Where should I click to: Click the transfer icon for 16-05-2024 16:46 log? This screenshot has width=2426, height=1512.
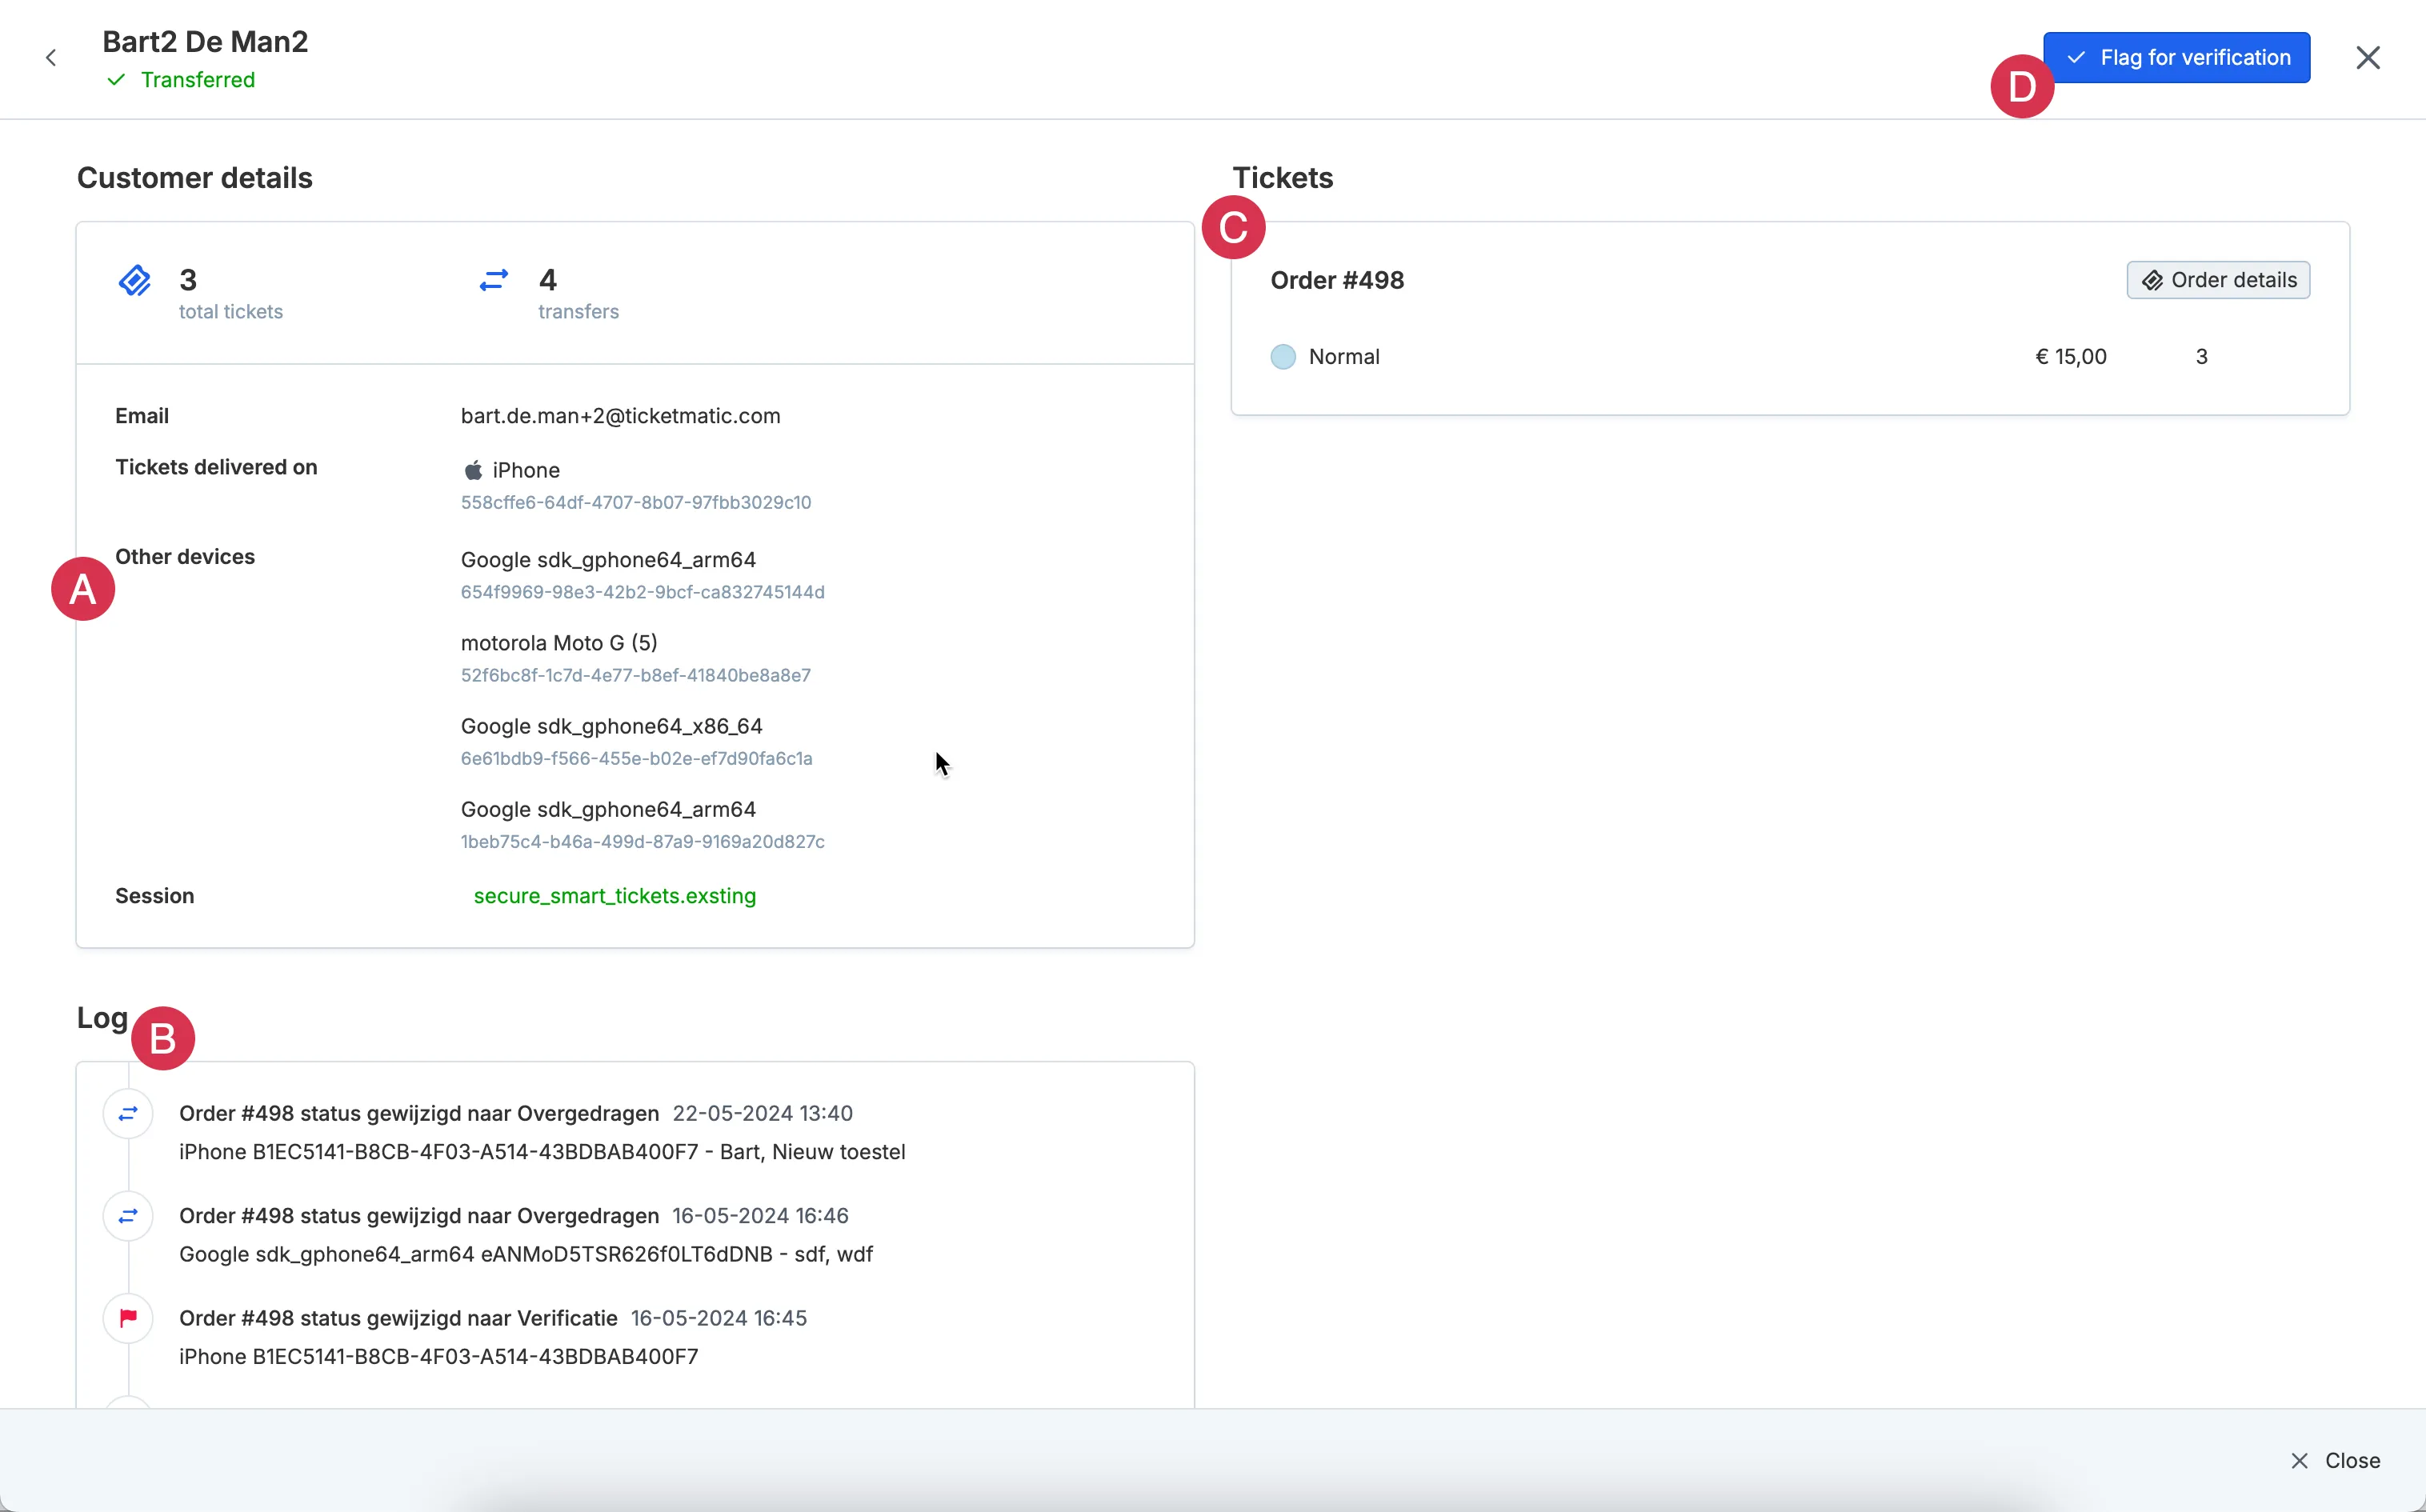click(x=128, y=1216)
